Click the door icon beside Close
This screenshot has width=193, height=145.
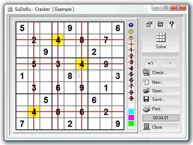(x=147, y=127)
